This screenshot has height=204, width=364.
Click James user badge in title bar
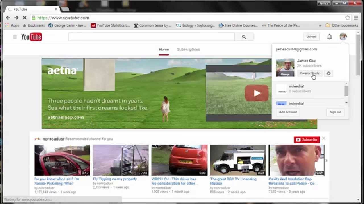[x=324, y=3]
